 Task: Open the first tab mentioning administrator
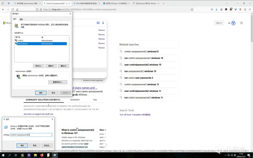(x=27, y=3)
